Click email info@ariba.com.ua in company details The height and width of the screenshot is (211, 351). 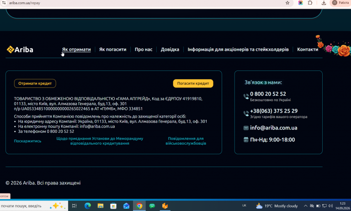point(97,126)
